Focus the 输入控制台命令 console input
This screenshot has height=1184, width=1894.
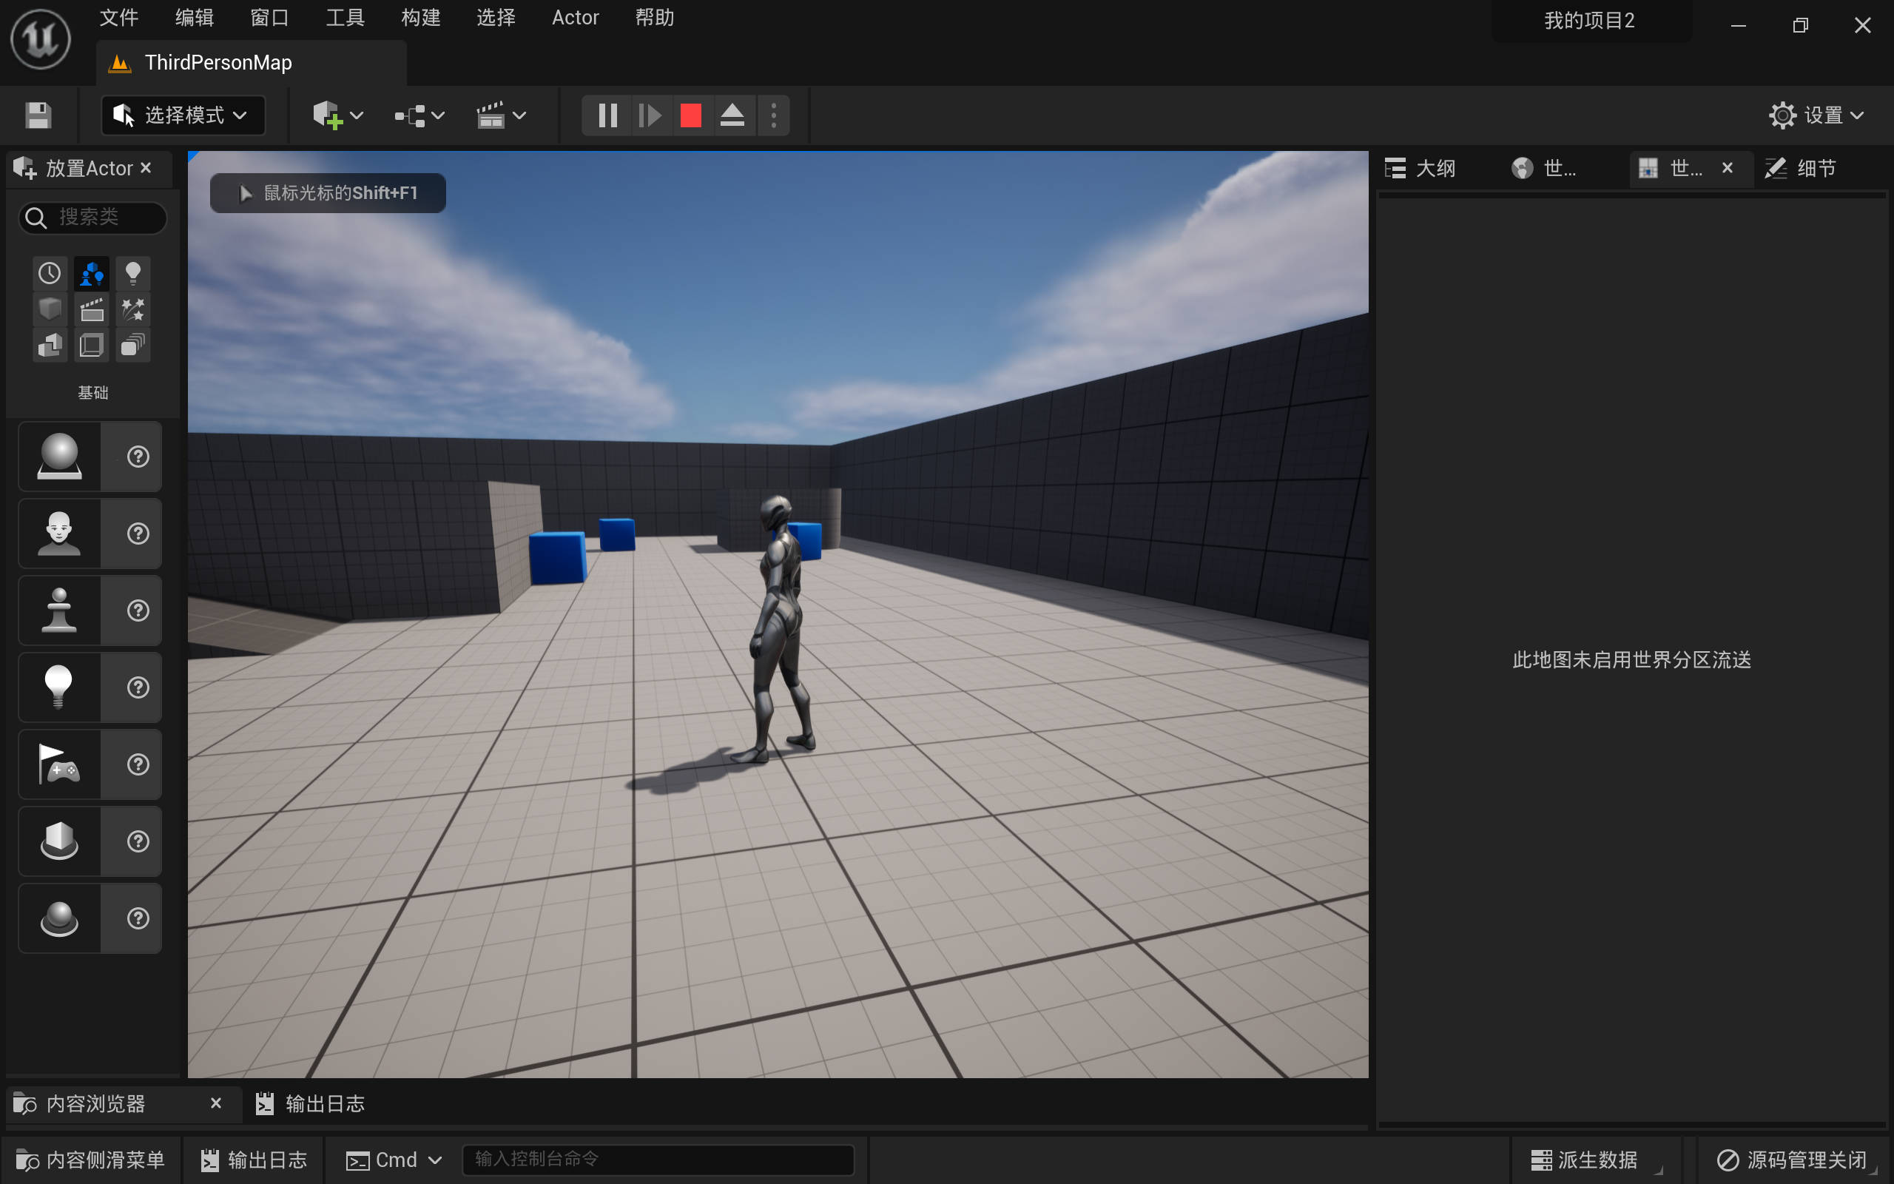[x=658, y=1159]
